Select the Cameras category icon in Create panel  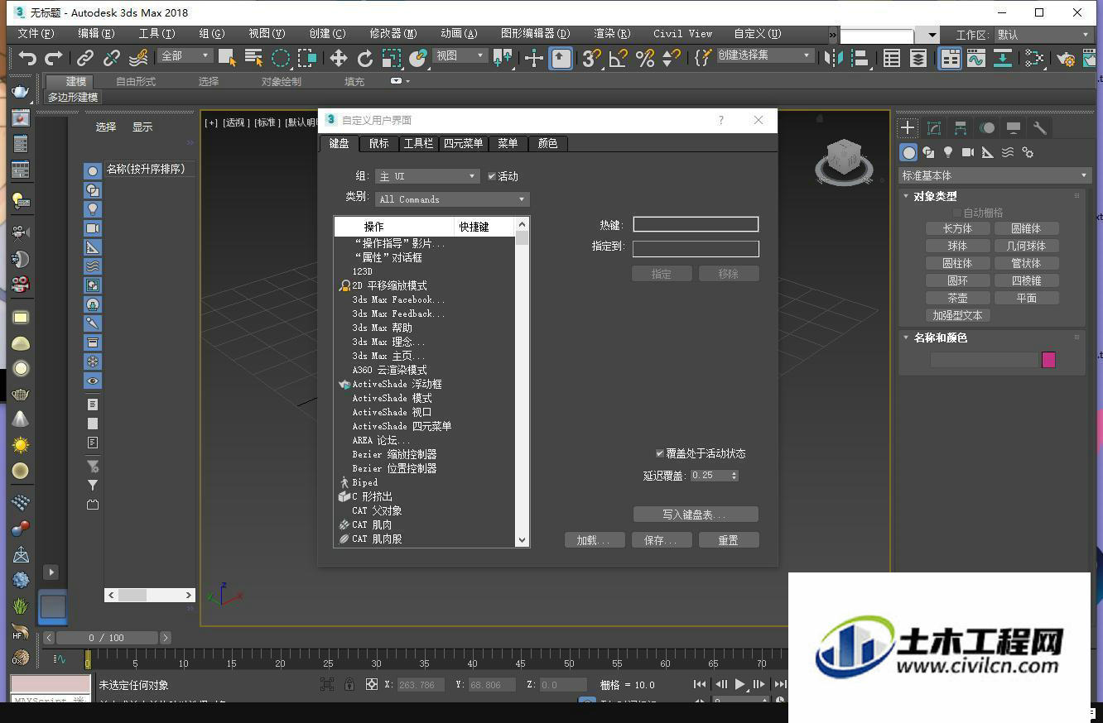point(968,152)
